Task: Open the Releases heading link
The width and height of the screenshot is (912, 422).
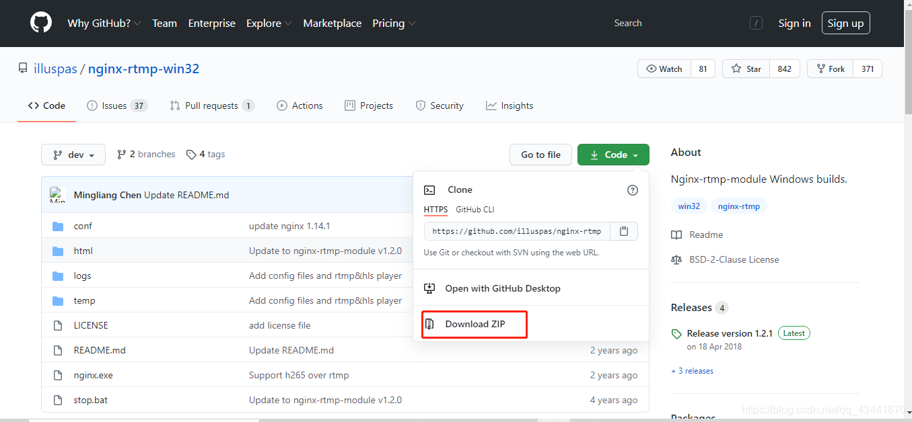Action: tap(691, 308)
